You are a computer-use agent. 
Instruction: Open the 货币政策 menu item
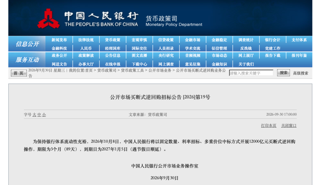pyautogui.click(x=112, y=40)
